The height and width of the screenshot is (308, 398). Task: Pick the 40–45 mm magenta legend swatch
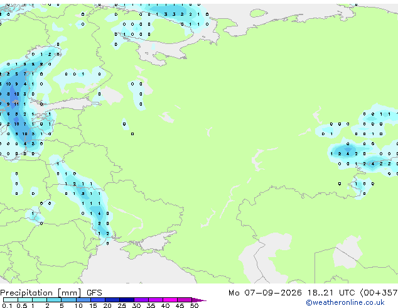[170, 300]
